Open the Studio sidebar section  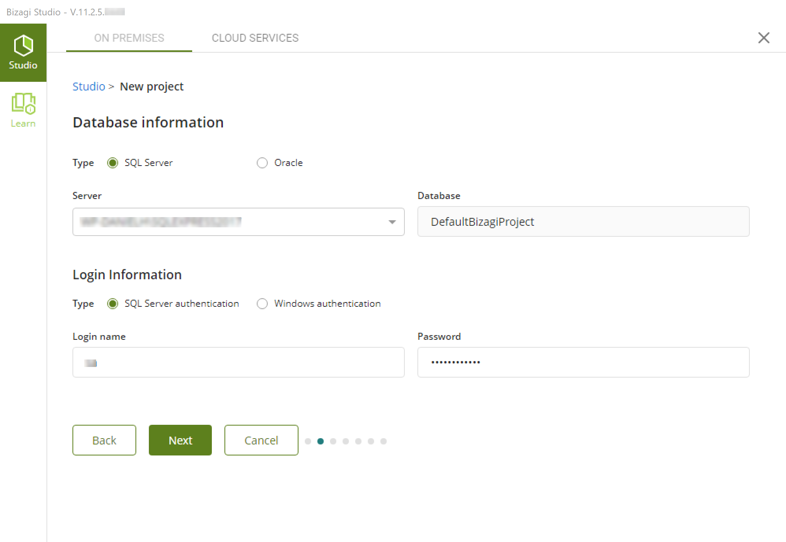click(x=23, y=53)
